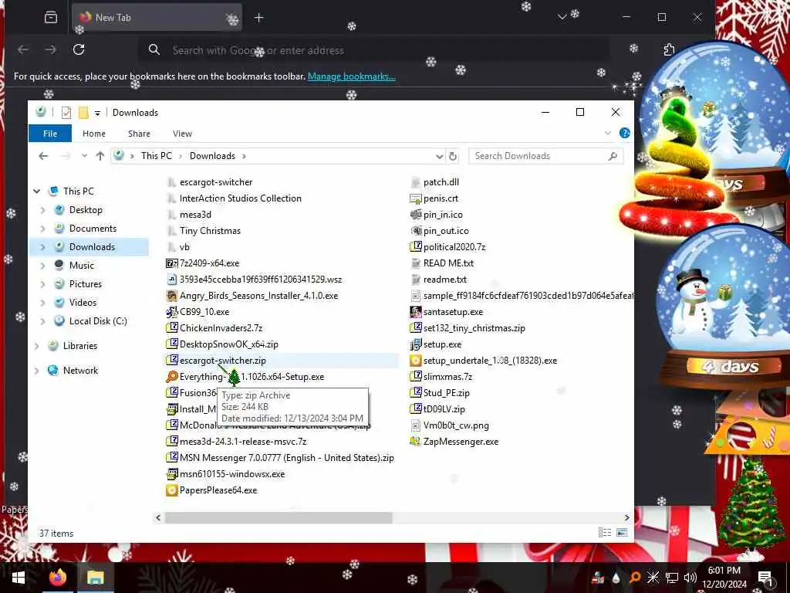Select the pin_in.ico file icon

(x=416, y=215)
